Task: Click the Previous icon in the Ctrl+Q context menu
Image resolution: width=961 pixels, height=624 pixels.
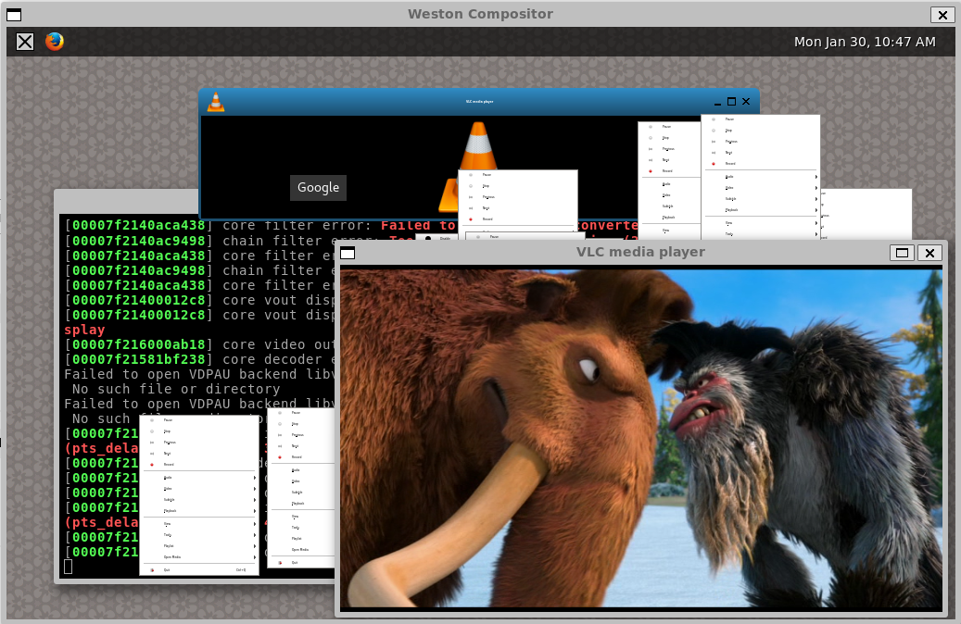Action: [152, 443]
